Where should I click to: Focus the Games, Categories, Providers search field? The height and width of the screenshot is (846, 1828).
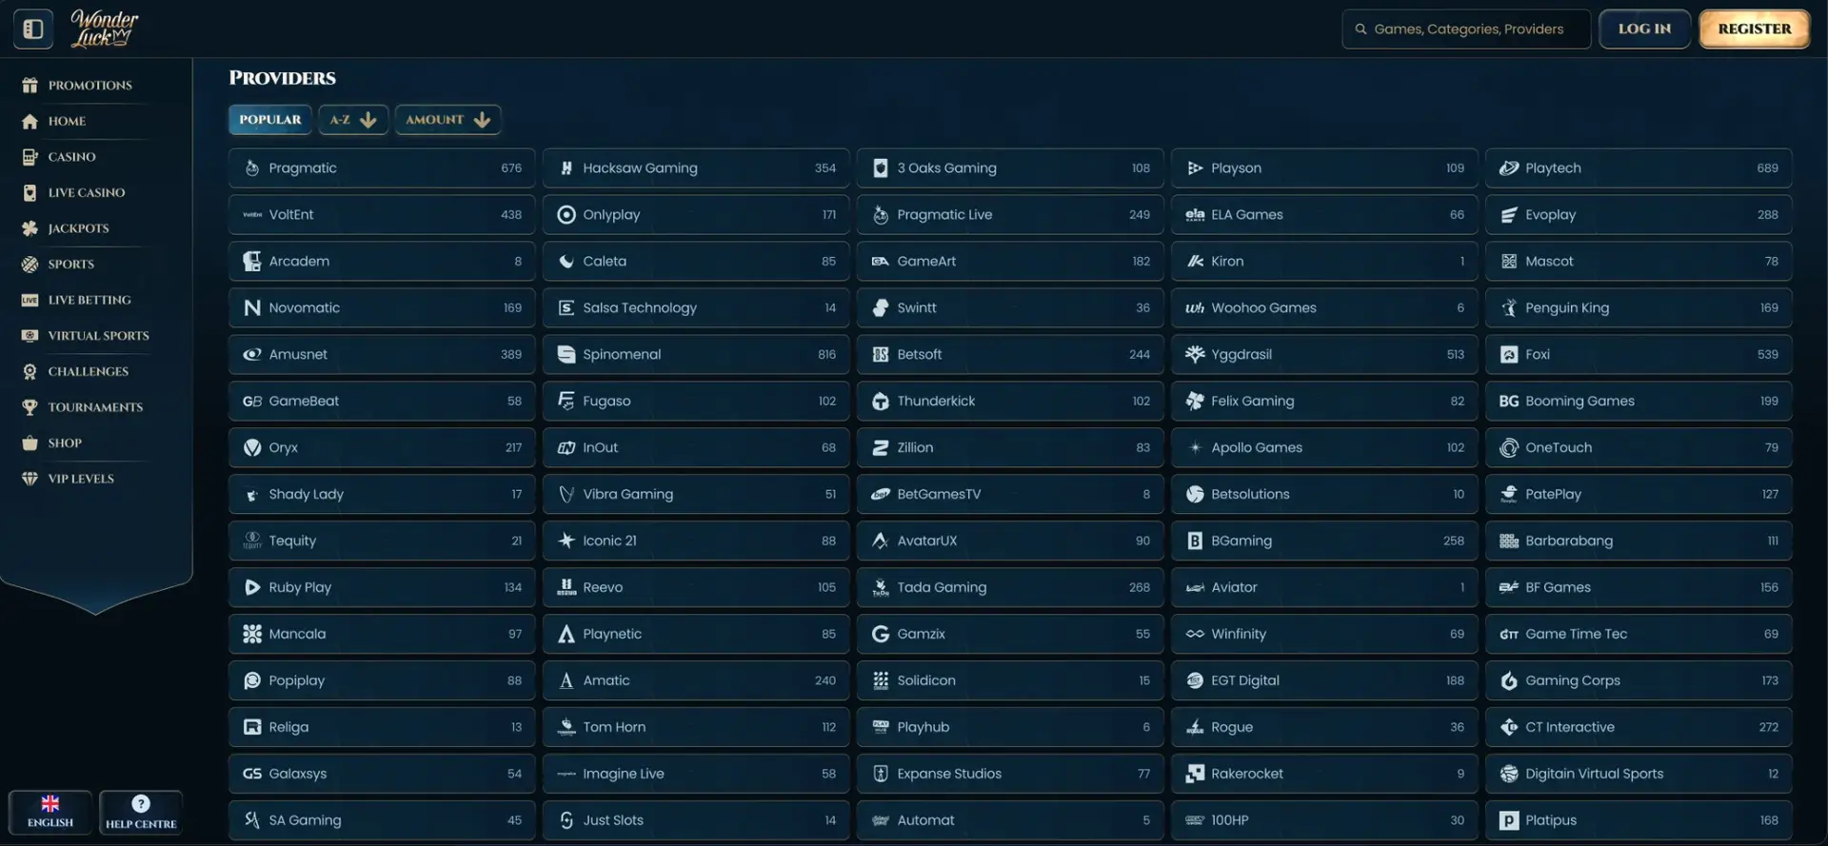coord(1466,29)
